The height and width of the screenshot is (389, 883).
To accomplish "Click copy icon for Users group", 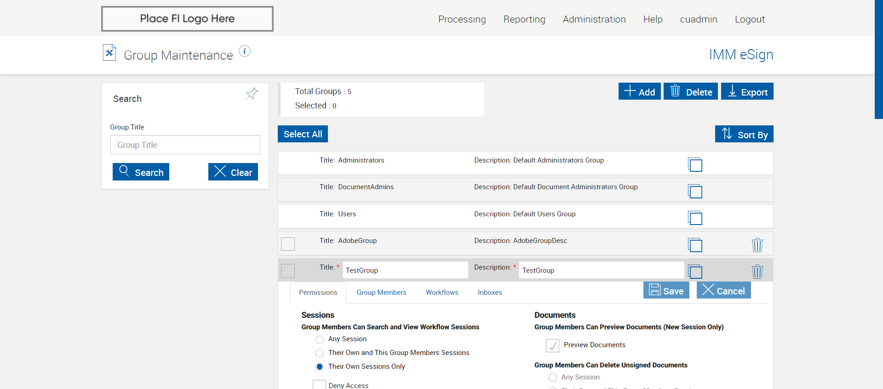I will 695,218.
